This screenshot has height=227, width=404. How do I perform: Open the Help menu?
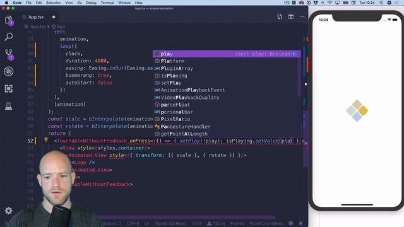[x=139, y=3]
